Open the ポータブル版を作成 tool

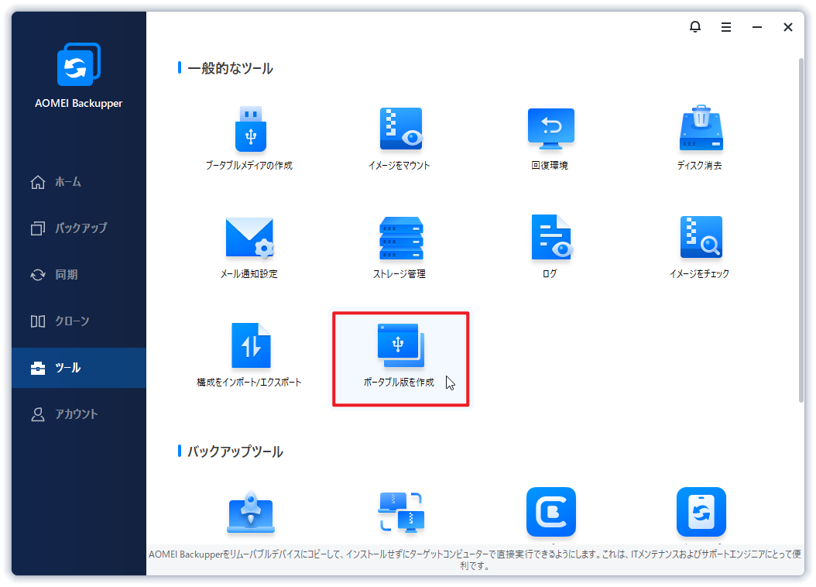401,359
